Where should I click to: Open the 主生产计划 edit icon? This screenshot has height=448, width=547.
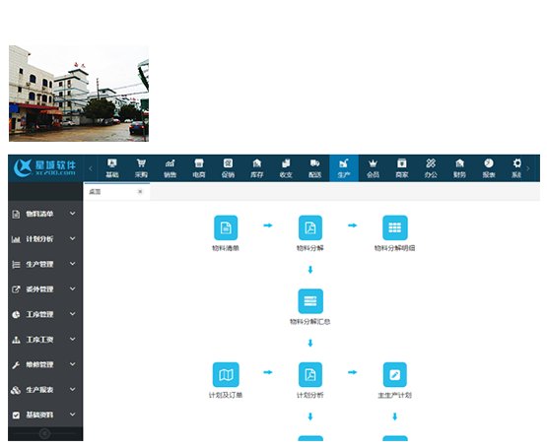click(395, 375)
